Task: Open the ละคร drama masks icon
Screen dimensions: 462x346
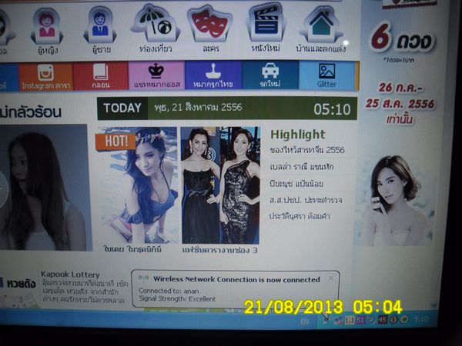Action: (209, 24)
